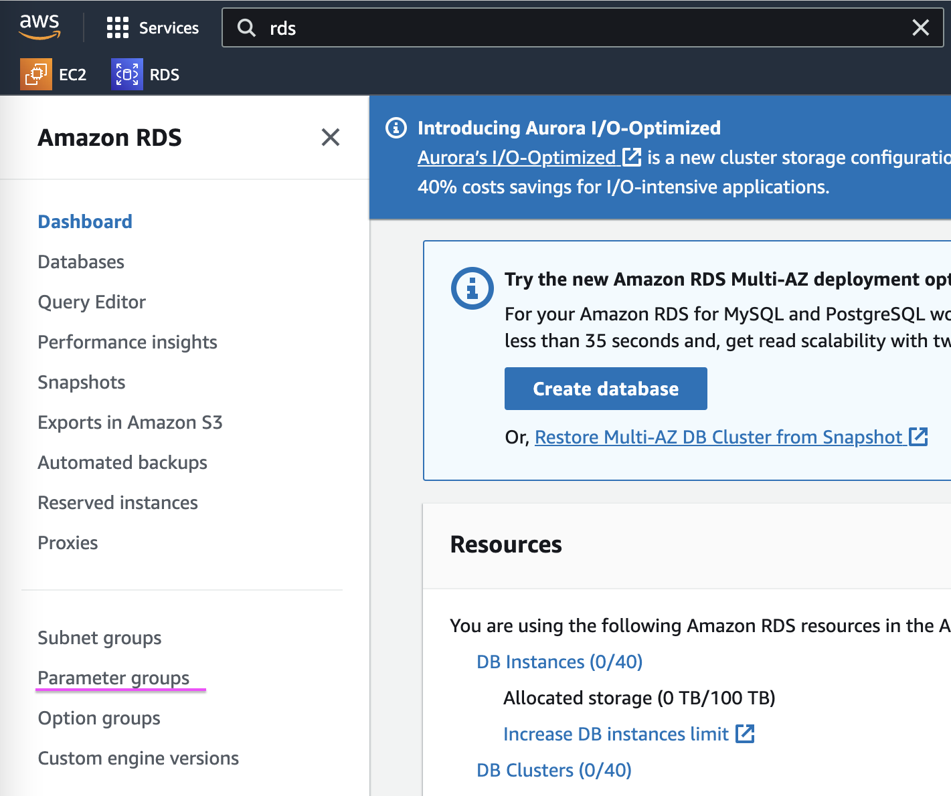The height and width of the screenshot is (796, 951).
Task: Open Option groups
Action: (x=99, y=718)
